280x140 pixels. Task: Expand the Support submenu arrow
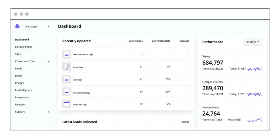tap(49, 112)
